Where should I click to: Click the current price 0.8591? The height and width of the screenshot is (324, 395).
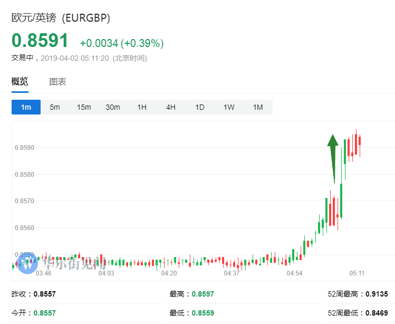[40, 41]
